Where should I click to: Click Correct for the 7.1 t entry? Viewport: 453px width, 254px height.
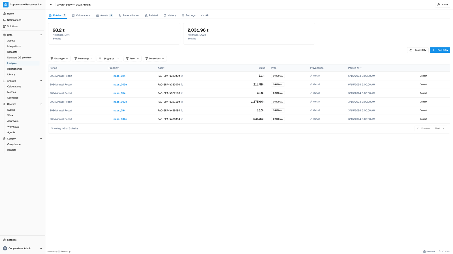tap(423, 76)
